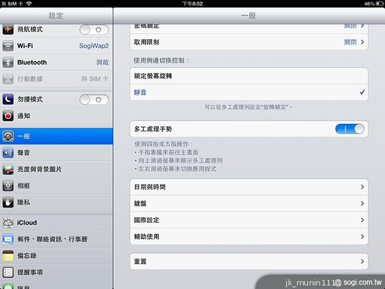Open Notifications (通知) settings

tap(56, 116)
